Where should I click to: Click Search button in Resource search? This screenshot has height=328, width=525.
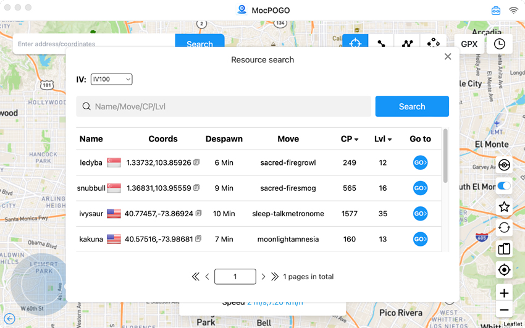411,106
